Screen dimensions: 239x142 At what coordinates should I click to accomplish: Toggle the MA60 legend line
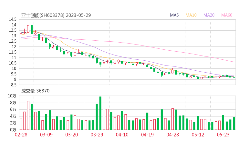(227, 15)
